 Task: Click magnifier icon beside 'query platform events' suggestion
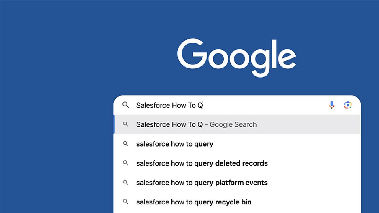pyautogui.click(x=126, y=183)
